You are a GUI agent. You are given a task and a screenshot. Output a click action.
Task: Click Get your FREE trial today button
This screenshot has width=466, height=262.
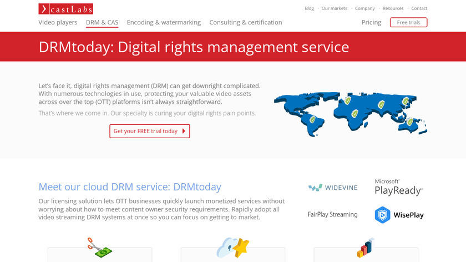(x=149, y=131)
